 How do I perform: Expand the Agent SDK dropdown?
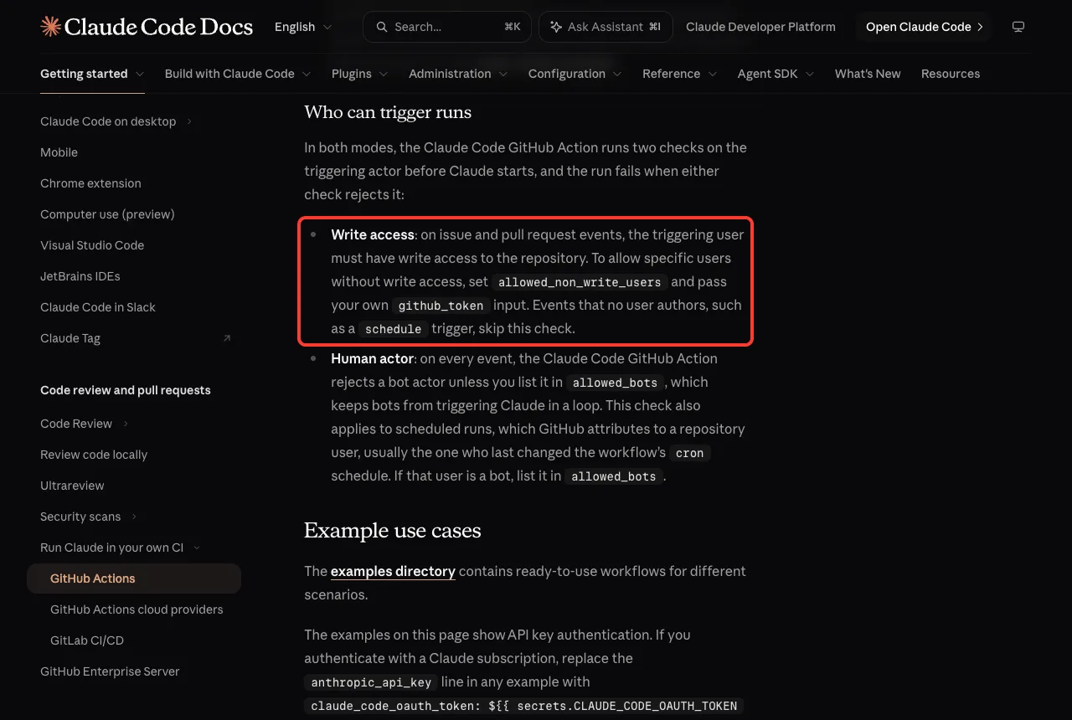pyautogui.click(x=776, y=74)
